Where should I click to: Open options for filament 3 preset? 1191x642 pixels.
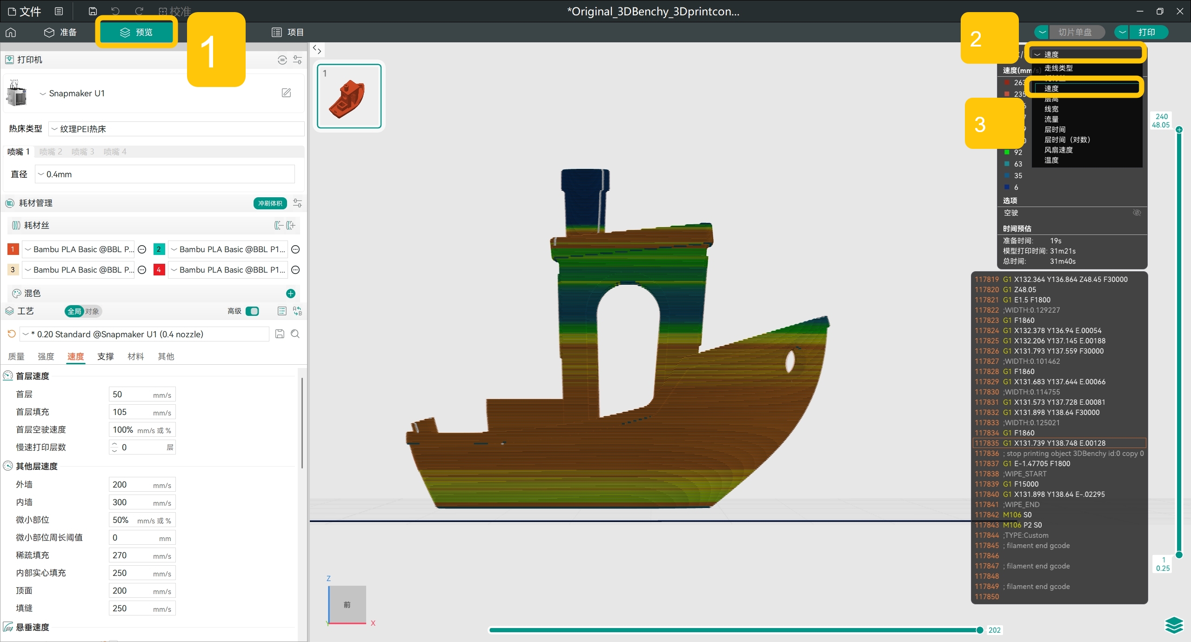point(142,270)
